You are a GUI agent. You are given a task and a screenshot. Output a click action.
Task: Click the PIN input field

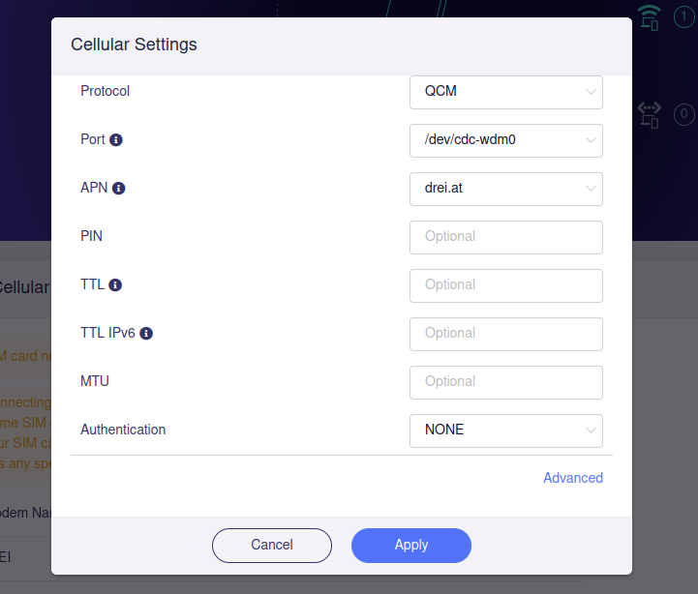[x=506, y=237]
